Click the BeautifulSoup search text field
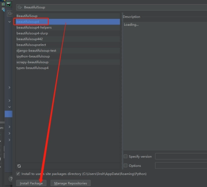Image resolution: width=207 pixels, height=187 pixels. click(112, 7)
